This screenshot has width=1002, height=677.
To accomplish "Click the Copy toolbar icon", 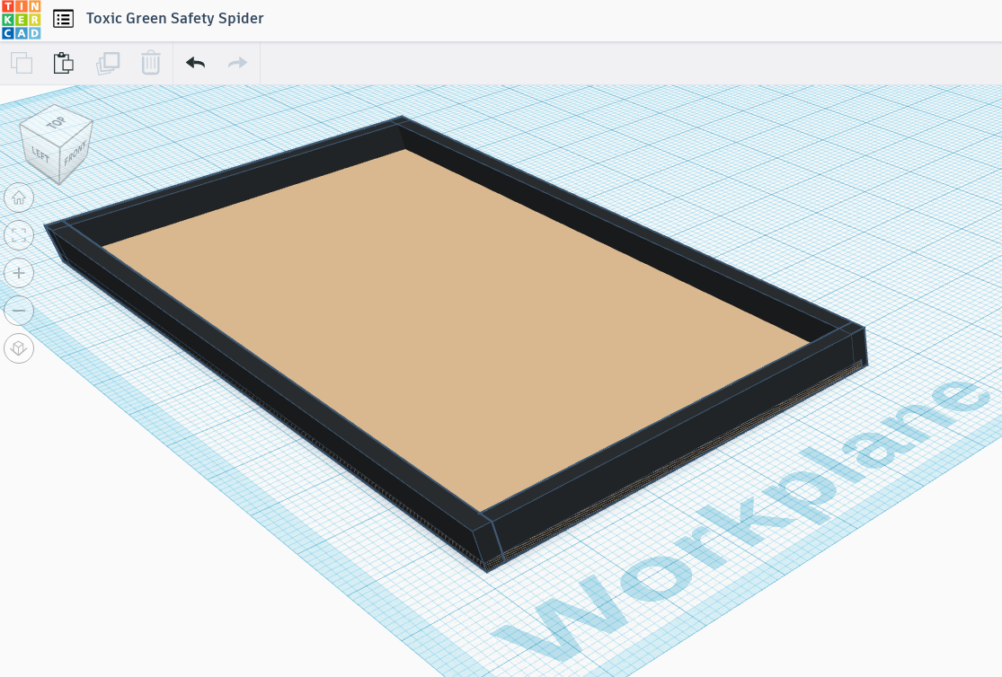I will coord(22,63).
